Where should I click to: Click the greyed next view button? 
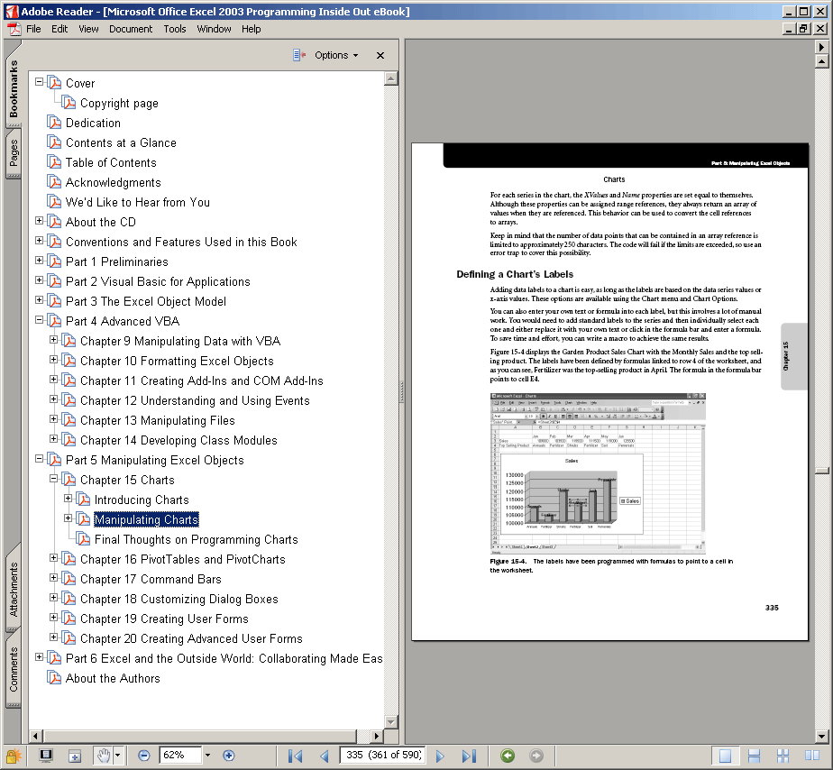(536, 755)
